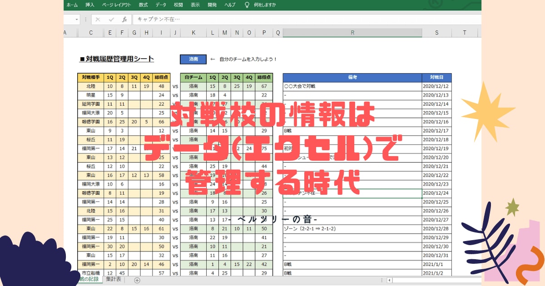This screenshot has height=286, width=545.
Task: Switch to the ページレイアウト tab
Action: click(x=117, y=5)
